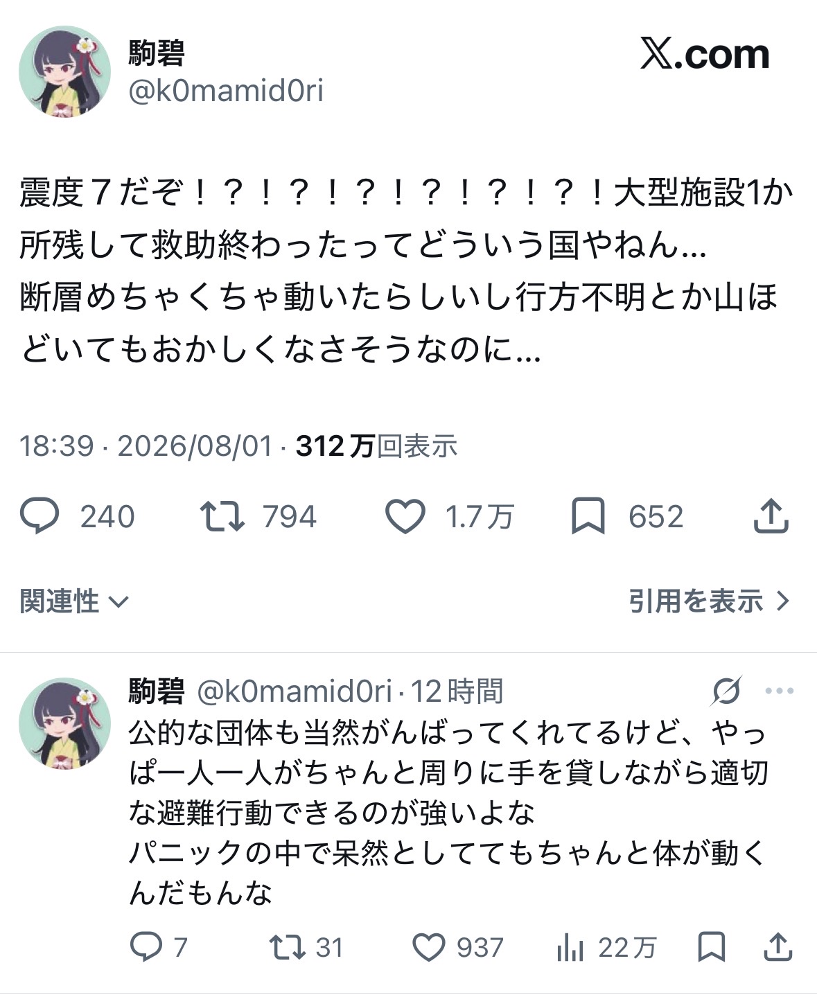Expand the 関連性 sort dropdown

(x=74, y=601)
